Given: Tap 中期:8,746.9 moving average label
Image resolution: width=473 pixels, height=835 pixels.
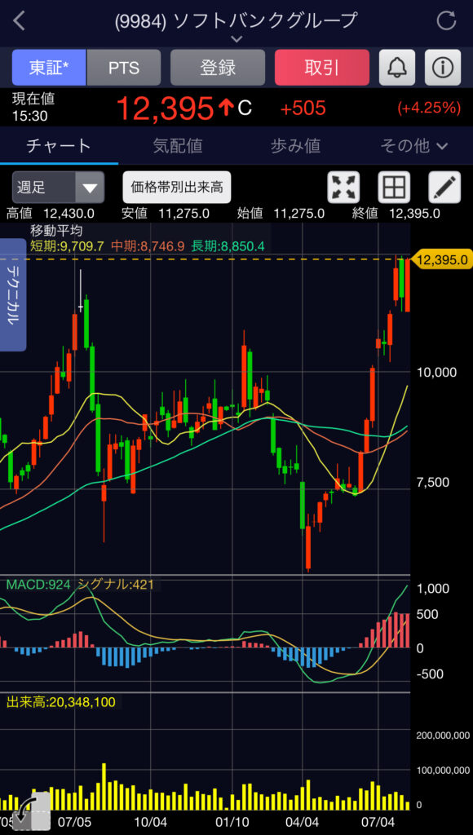Looking at the screenshot, I should (148, 245).
